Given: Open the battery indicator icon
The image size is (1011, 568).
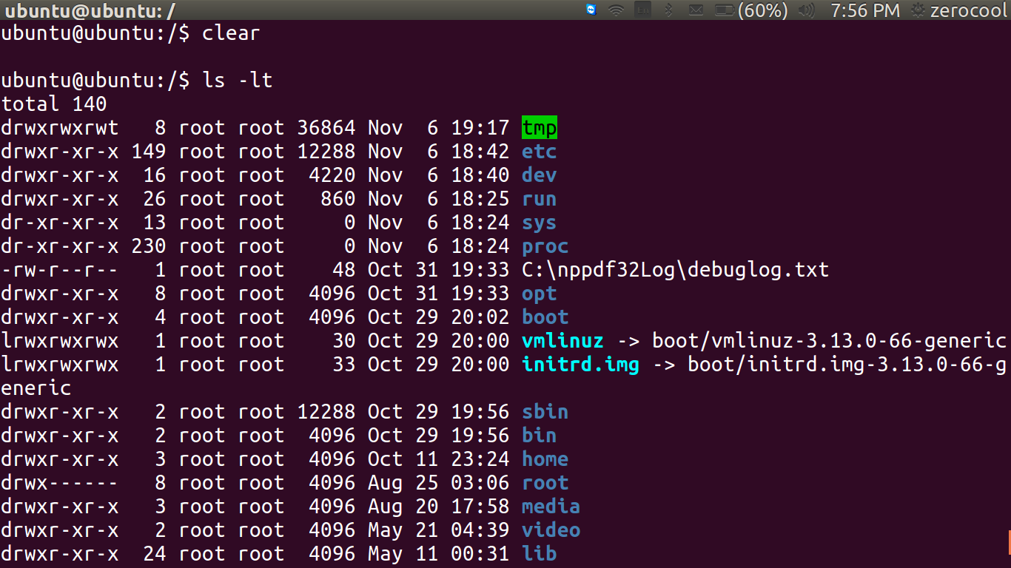Looking at the screenshot, I should point(725,10).
